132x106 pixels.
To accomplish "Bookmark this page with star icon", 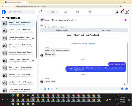I will click(x=121, y=6).
